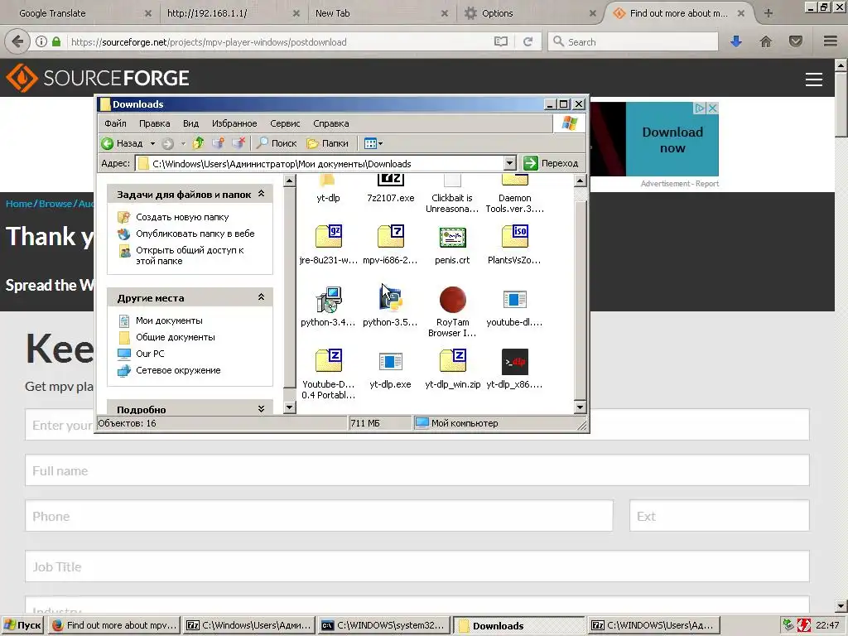This screenshot has width=848, height=636.
Task: Select the yt-dlp.exe file icon
Action: 391,361
